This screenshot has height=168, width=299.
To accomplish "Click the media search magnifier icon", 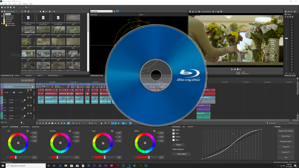I will [54, 12].
